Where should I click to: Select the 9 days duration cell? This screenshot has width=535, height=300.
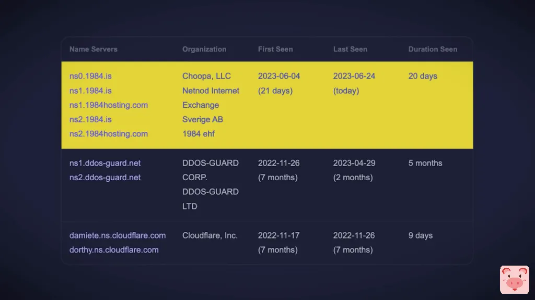421,235
